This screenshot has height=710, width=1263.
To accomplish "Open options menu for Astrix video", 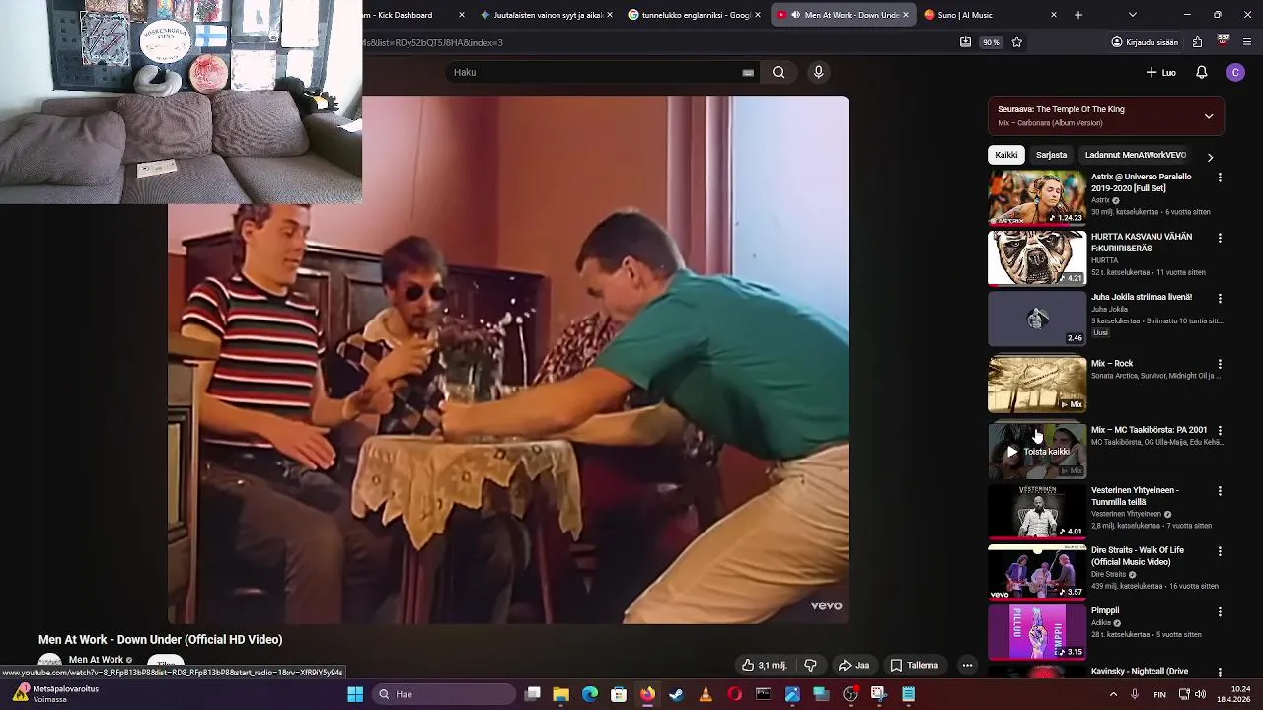I will (1220, 177).
